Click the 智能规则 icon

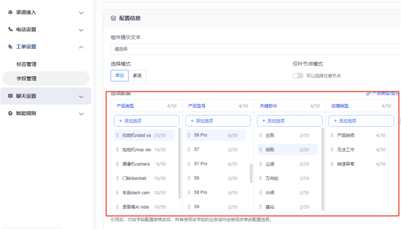pyautogui.click(x=10, y=114)
